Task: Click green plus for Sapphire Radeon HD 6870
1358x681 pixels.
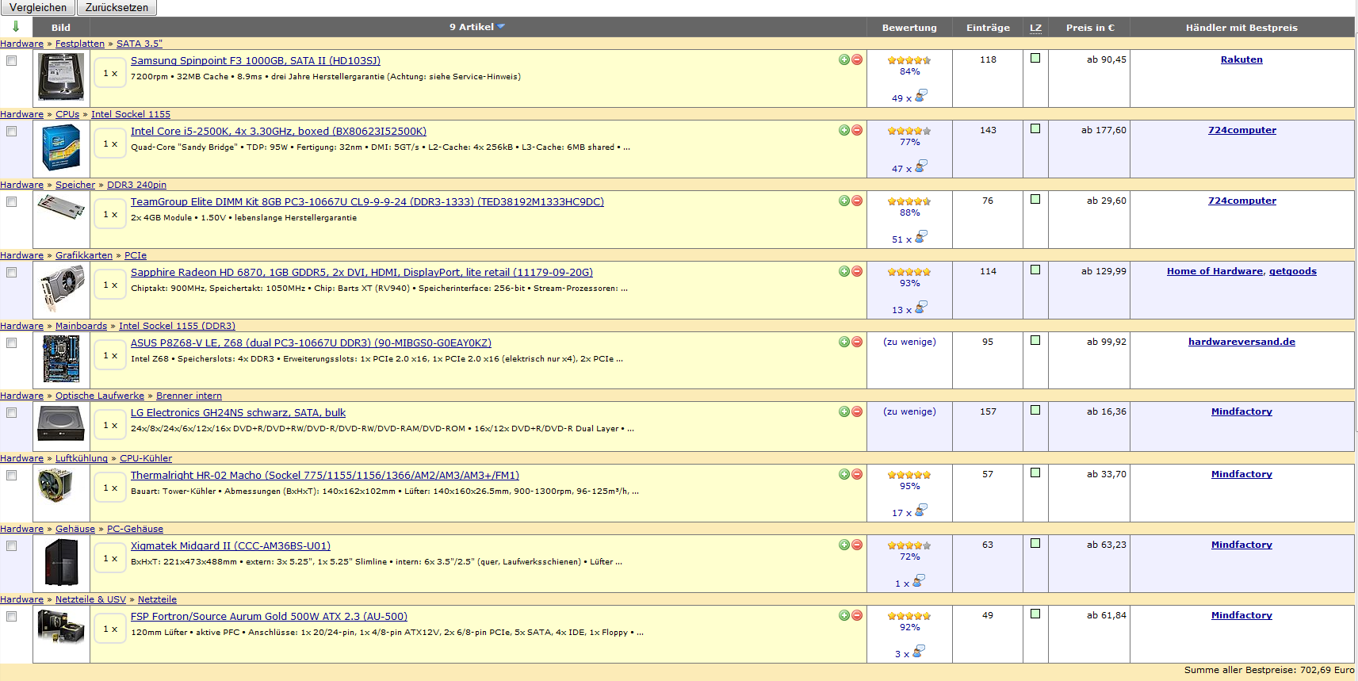Action: point(844,271)
